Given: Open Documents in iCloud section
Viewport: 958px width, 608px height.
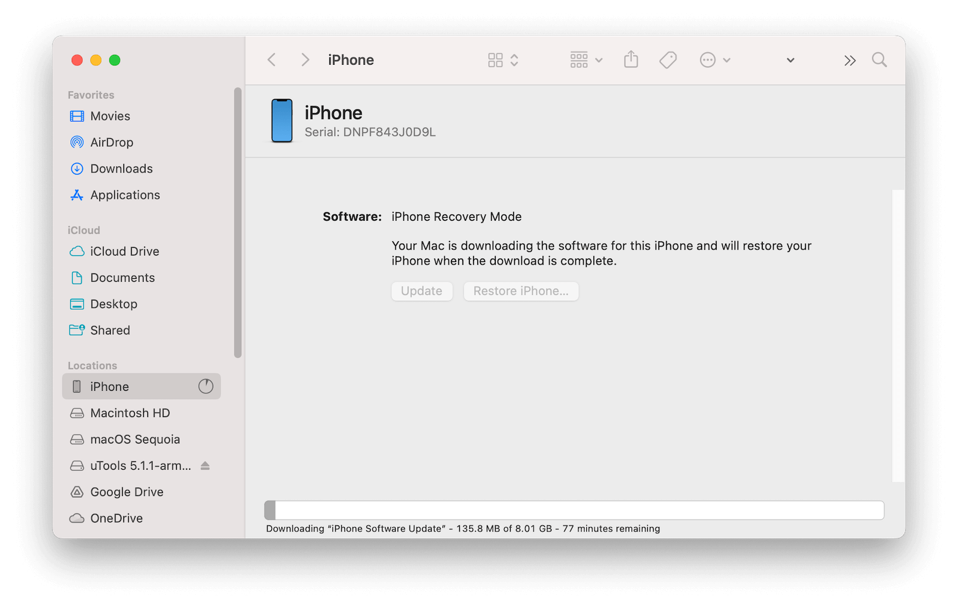Looking at the screenshot, I should click(141, 278).
